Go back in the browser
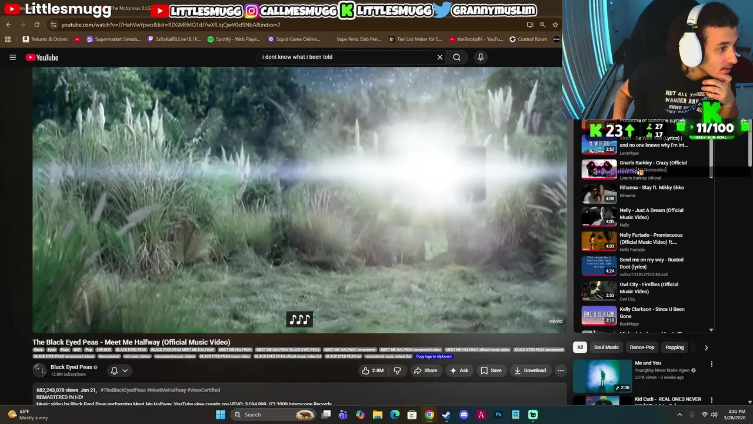Viewport: 753px width, 424px height. (x=8, y=25)
